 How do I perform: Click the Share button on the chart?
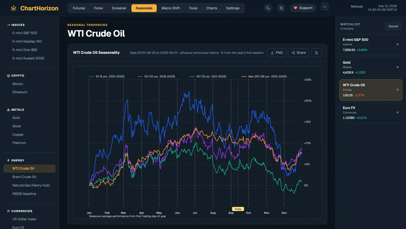pyautogui.click(x=299, y=53)
